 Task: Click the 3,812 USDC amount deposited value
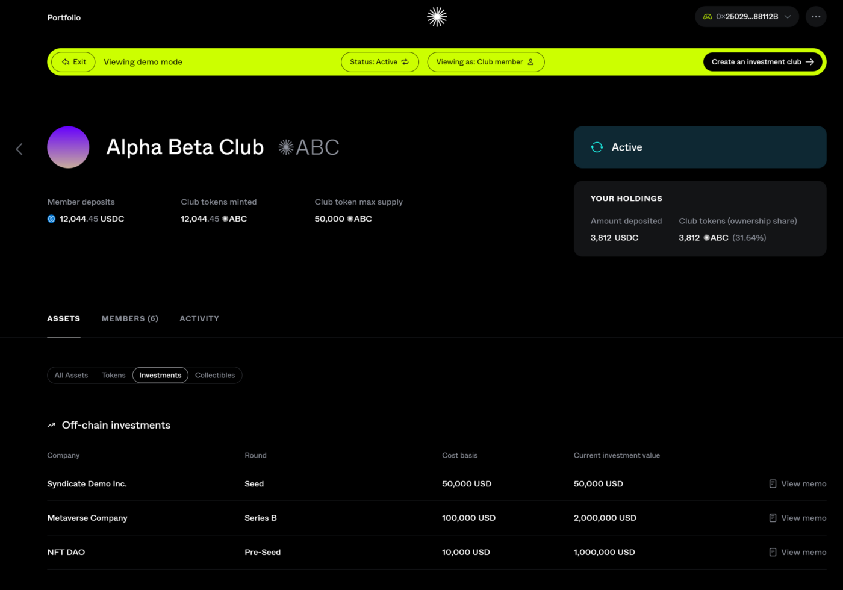(x=614, y=238)
